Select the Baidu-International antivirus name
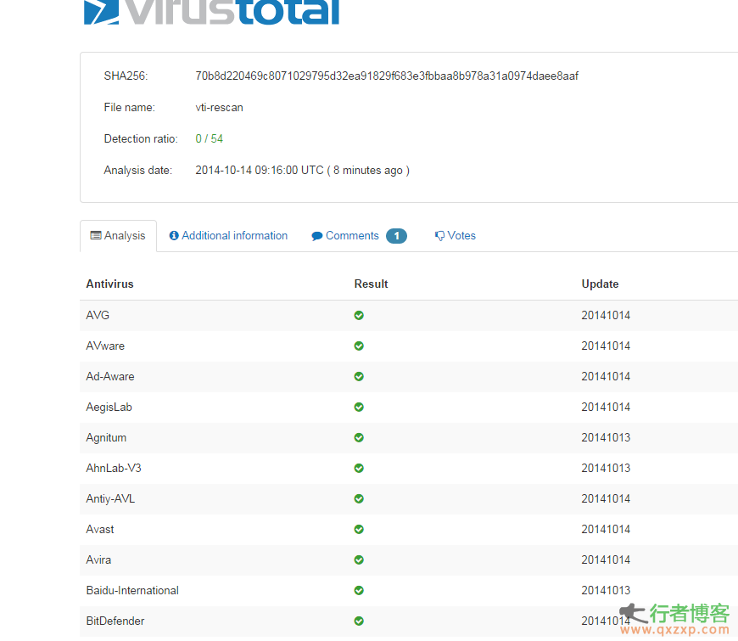Image resolution: width=738 pixels, height=641 pixels. pyautogui.click(x=132, y=591)
